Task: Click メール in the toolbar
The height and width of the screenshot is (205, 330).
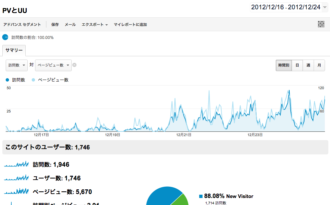Action: (70, 25)
